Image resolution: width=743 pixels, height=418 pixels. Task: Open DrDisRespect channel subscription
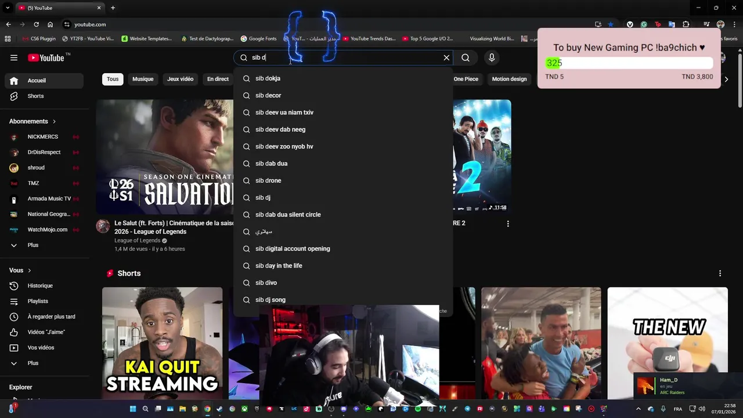[44, 152]
